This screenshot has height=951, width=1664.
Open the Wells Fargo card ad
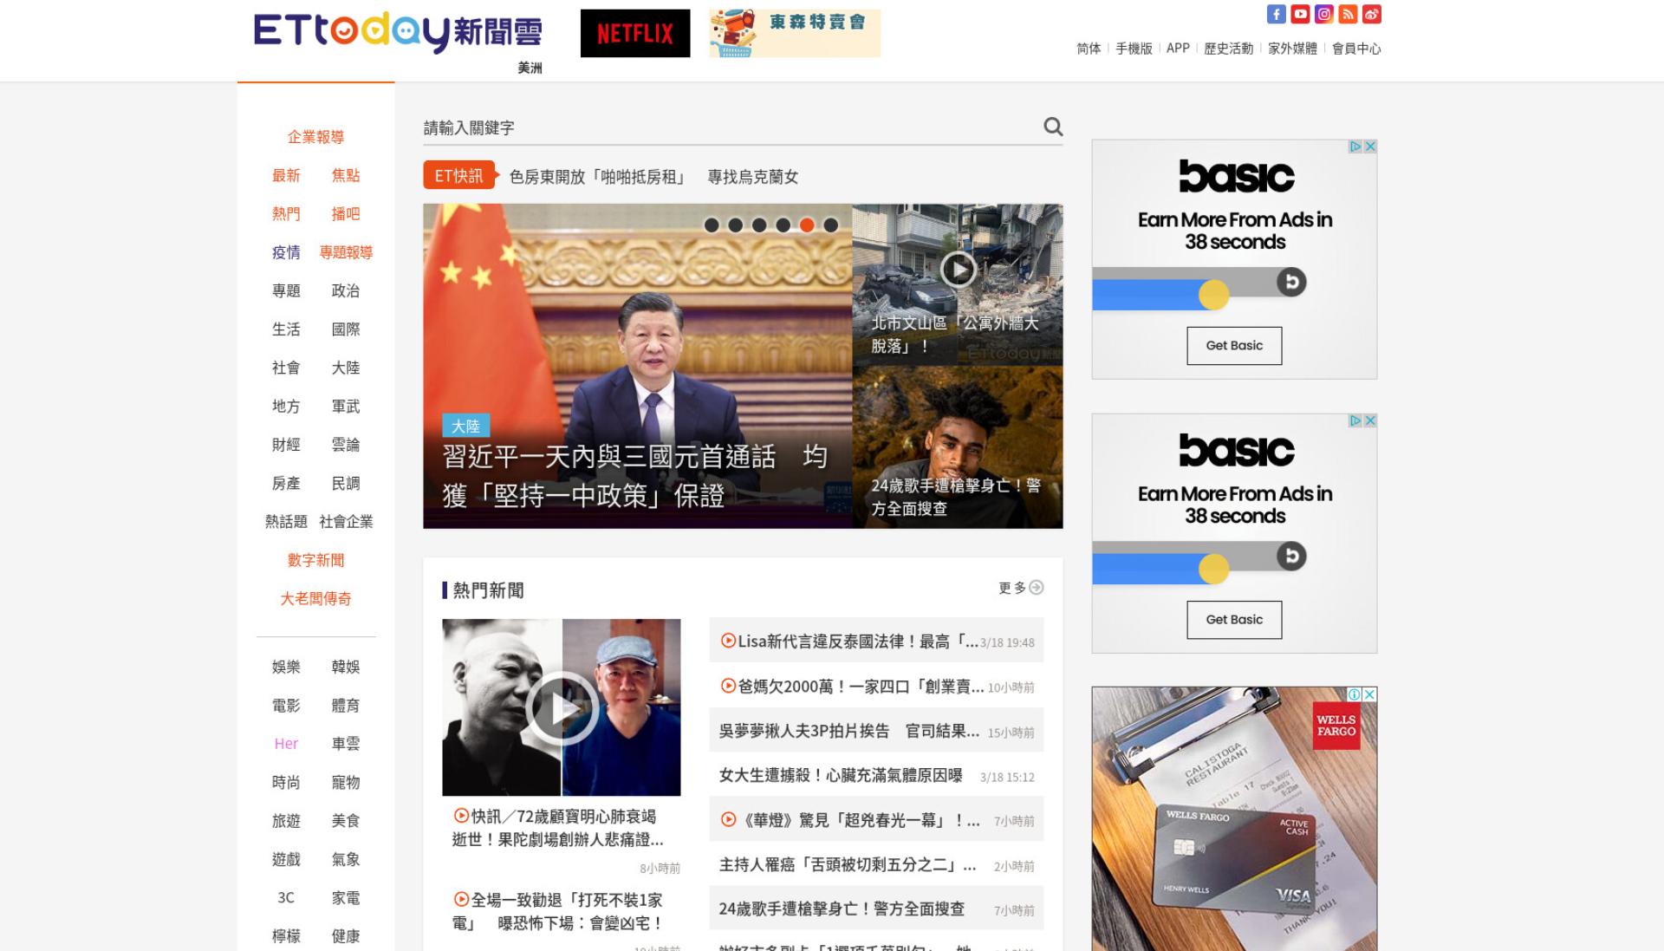tap(1234, 819)
